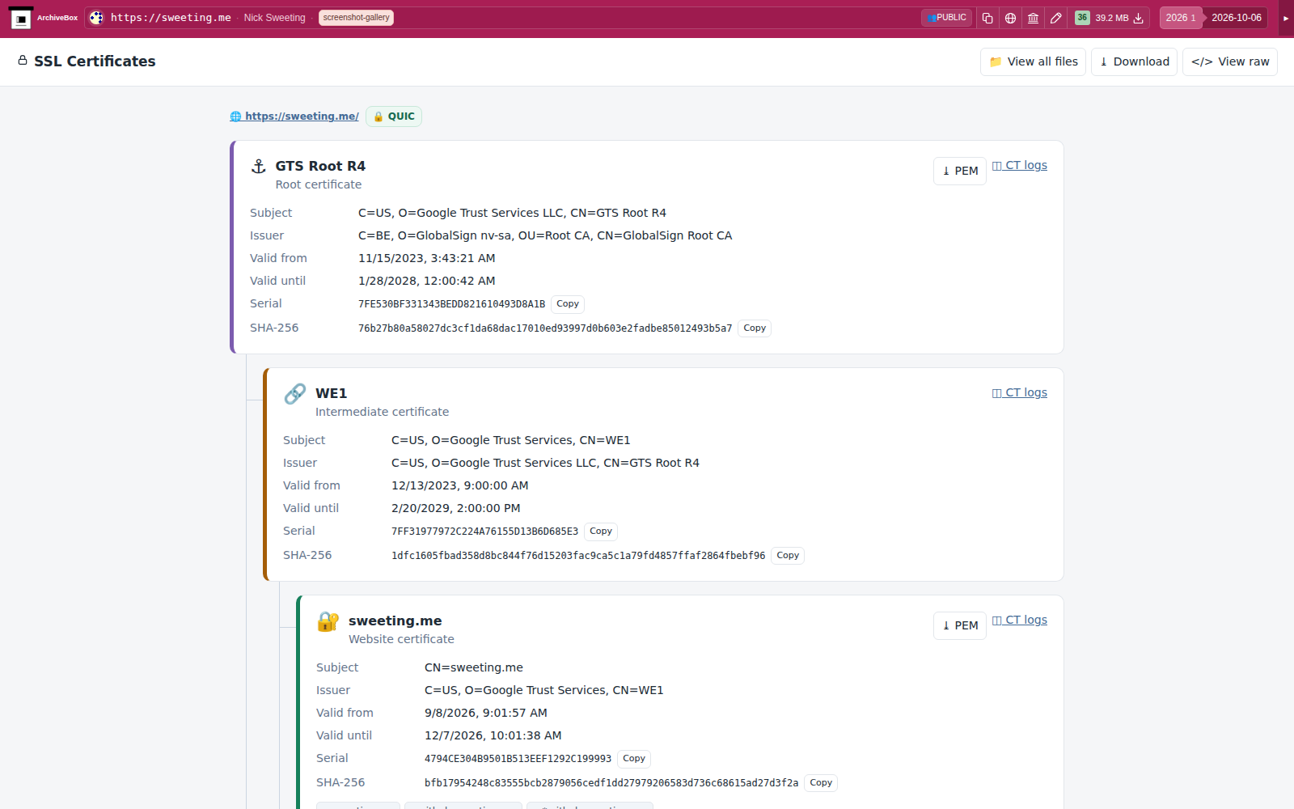This screenshot has width=1294, height=809.
Task: Copy the sweeting.me certificate serial
Action: (634, 759)
